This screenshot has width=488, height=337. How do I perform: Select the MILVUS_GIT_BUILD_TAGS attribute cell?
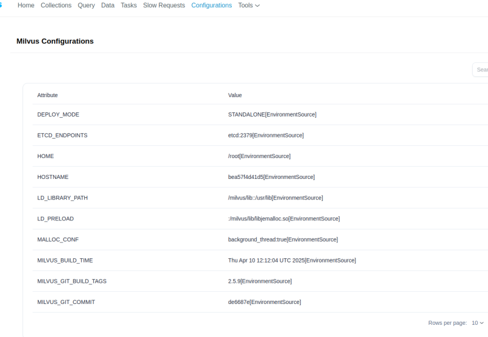[x=72, y=281]
